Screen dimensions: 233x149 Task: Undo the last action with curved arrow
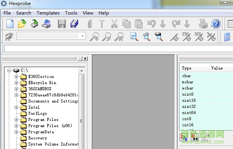pos(152,24)
